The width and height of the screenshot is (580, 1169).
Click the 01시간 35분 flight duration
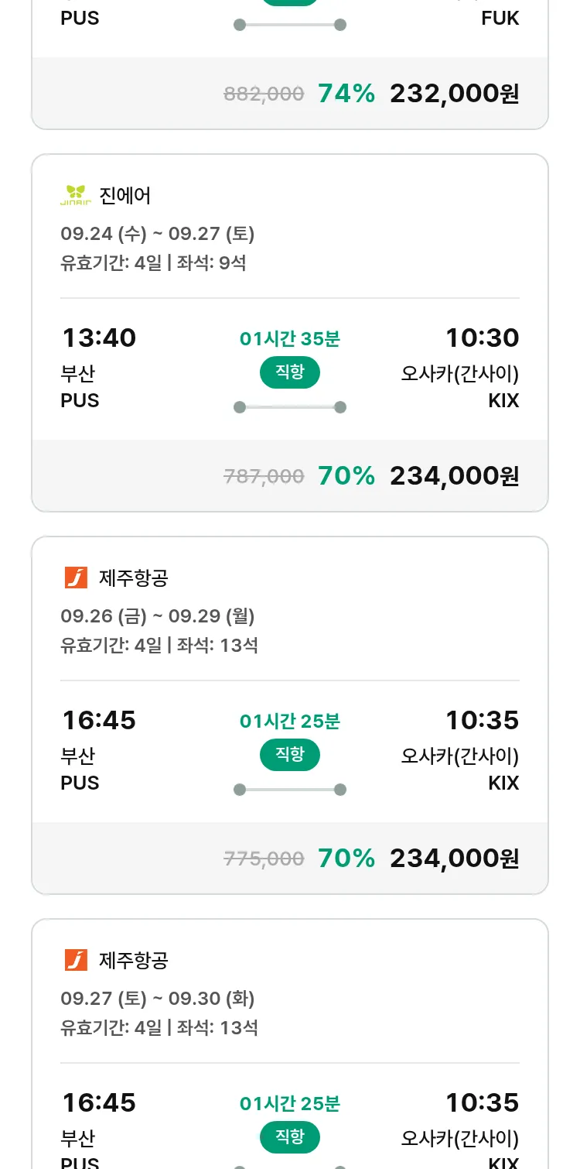coord(289,339)
